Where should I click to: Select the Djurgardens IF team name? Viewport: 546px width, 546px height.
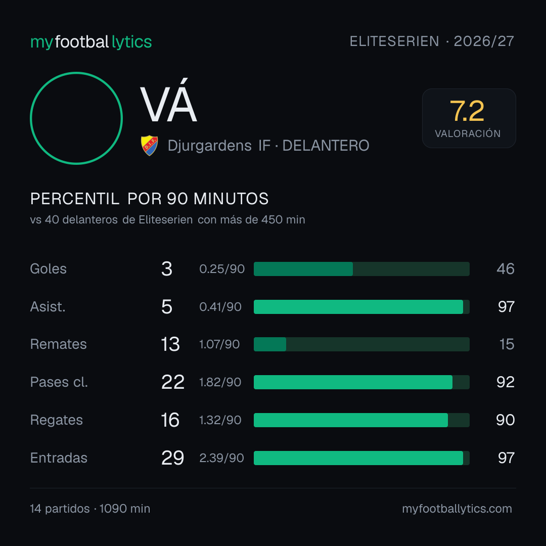pyautogui.click(x=219, y=146)
